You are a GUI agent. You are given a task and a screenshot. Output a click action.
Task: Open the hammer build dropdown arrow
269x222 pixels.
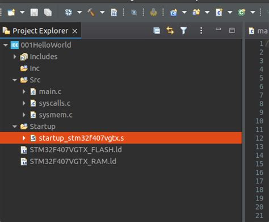[x=102, y=12]
